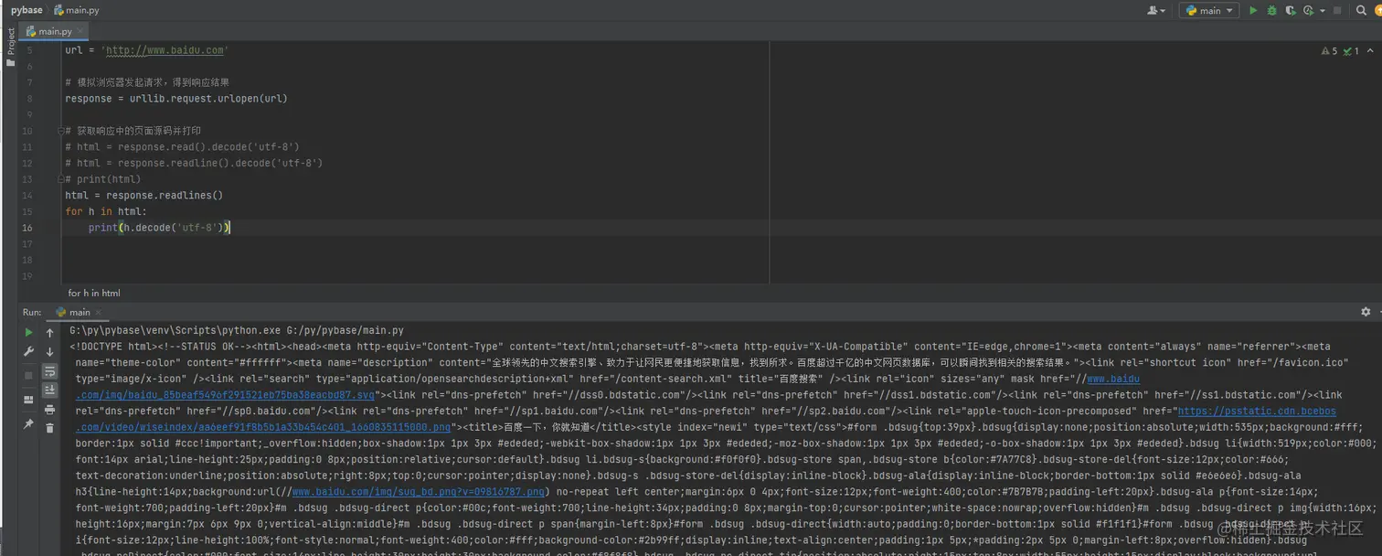The height and width of the screenshot is (556, 1382).
Task: Toggle fold marker at line 13
Action: (x=63, y=179)
